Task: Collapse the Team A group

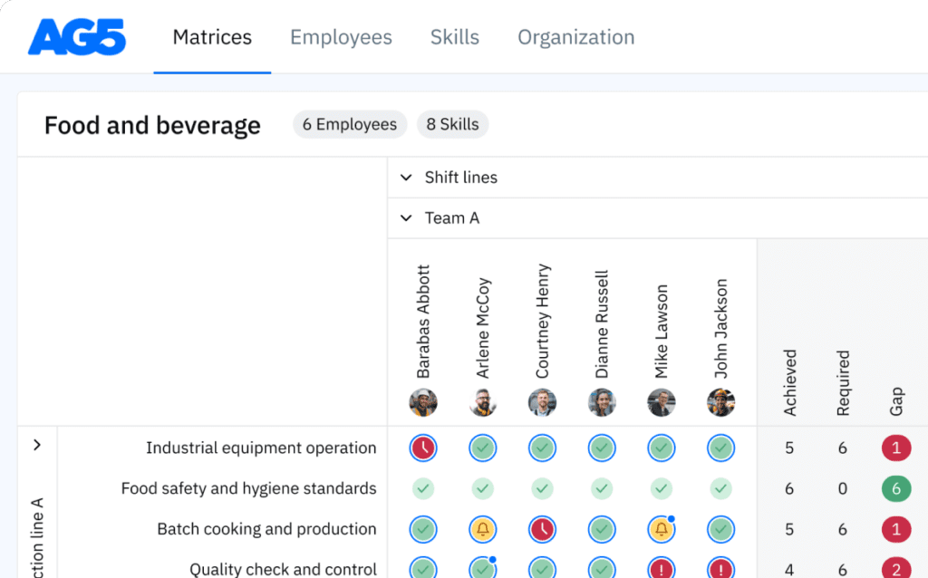Action: coord(406,218)
